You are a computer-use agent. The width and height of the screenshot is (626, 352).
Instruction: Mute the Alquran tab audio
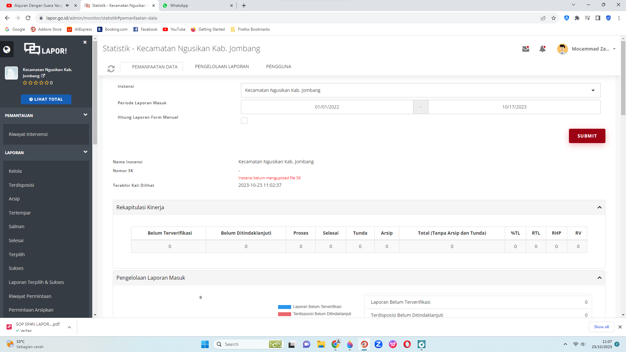67,6
